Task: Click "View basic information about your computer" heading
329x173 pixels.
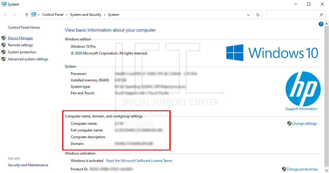Action: [110, 30]
